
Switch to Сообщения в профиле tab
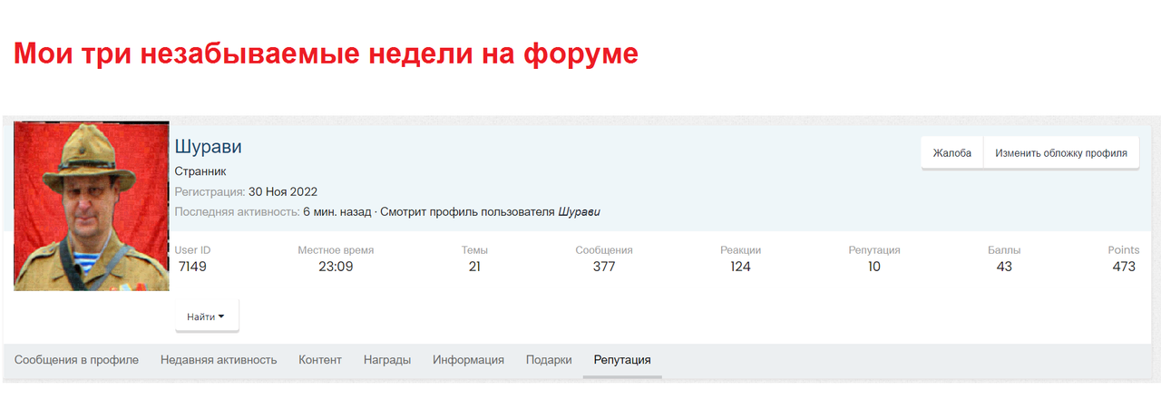click(76, 360)
